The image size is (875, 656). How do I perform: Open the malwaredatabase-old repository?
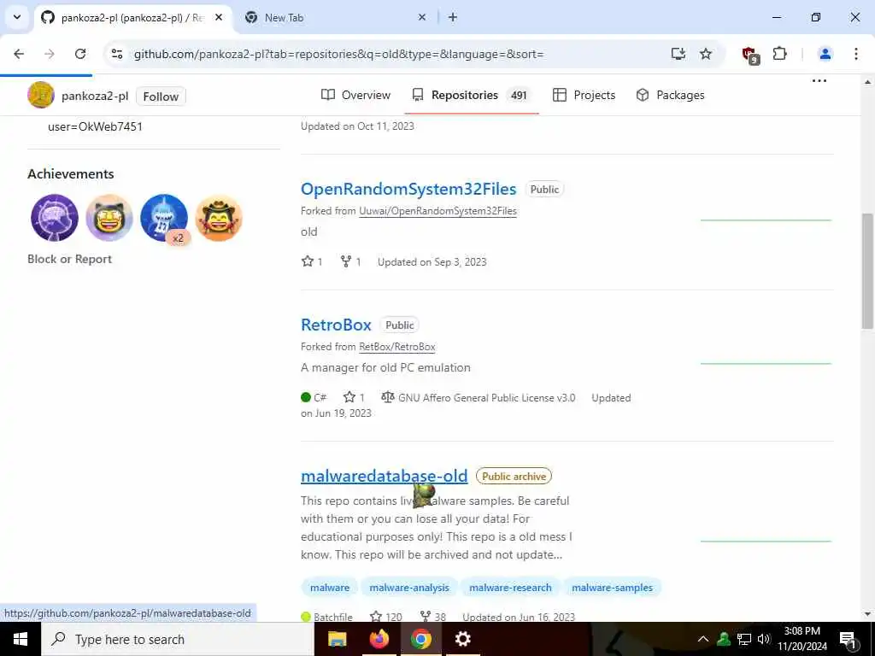(384, 476)
